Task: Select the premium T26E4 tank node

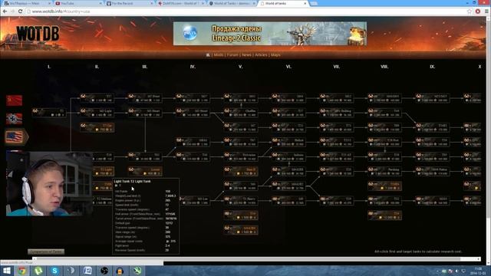Action: point(384,186)
